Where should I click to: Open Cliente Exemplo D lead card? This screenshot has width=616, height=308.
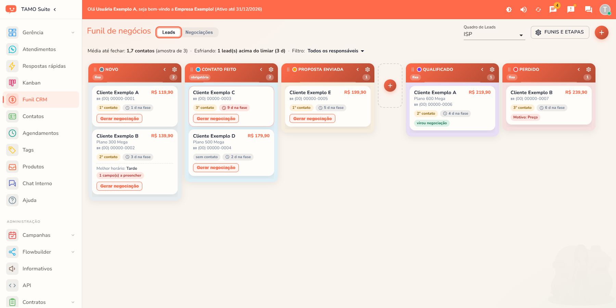[x=231, y=153]
